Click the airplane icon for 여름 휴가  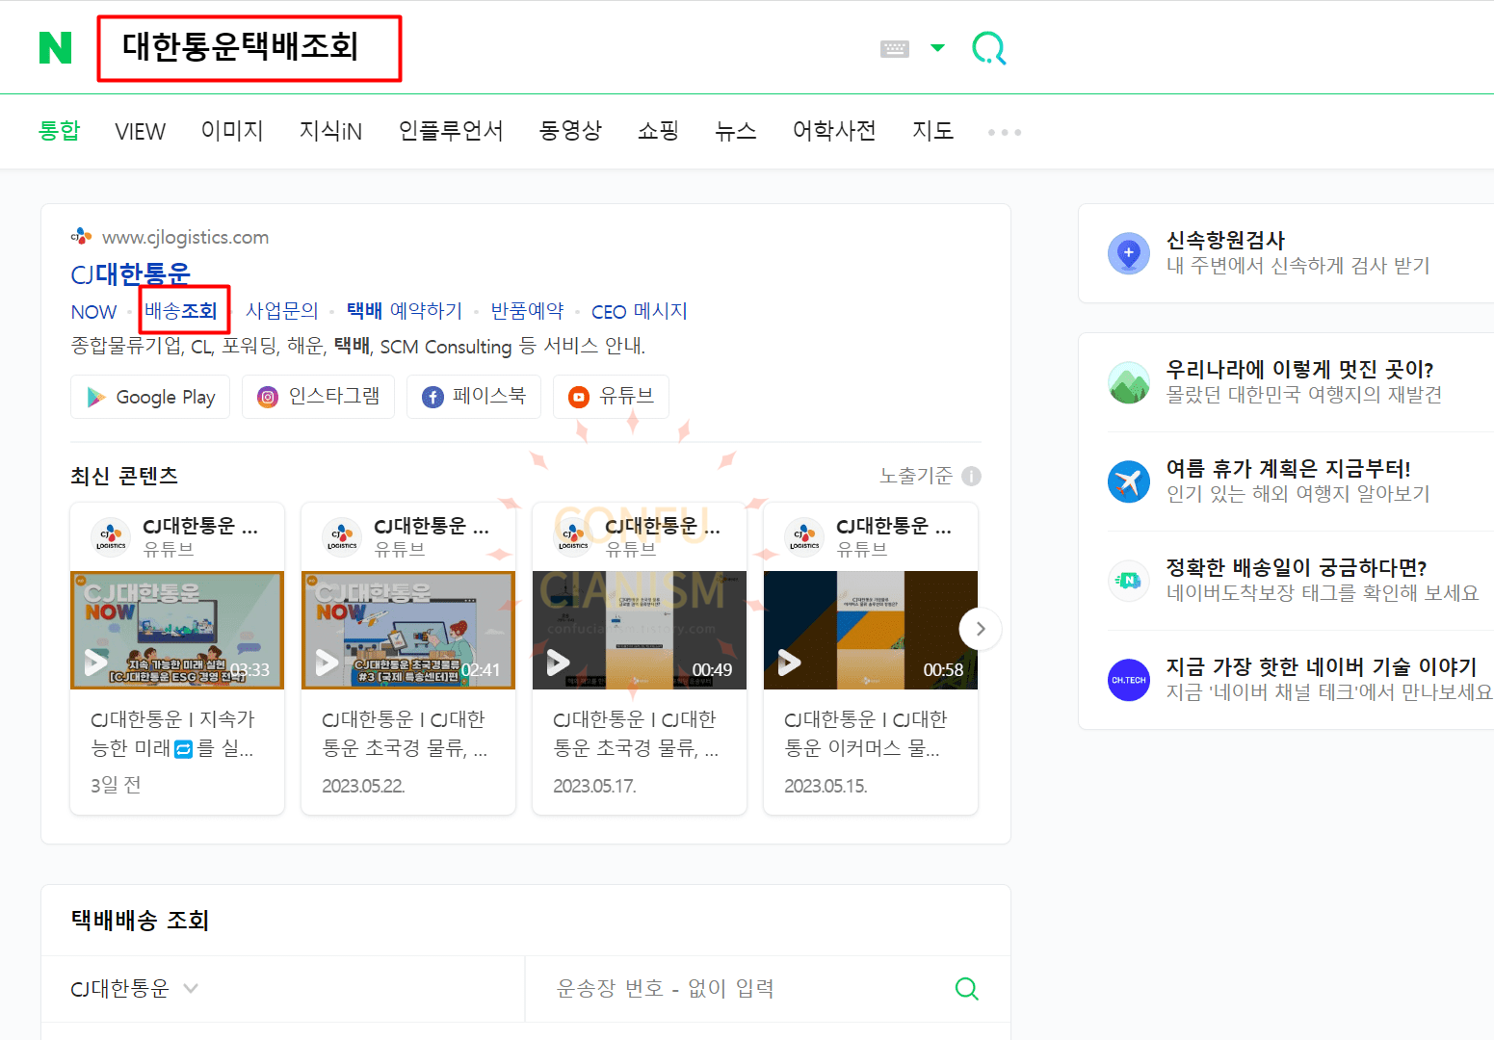pos(1129,481)
